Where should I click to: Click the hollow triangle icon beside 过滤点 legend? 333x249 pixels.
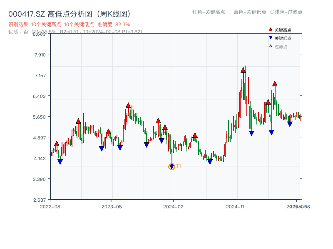(271, 46)
